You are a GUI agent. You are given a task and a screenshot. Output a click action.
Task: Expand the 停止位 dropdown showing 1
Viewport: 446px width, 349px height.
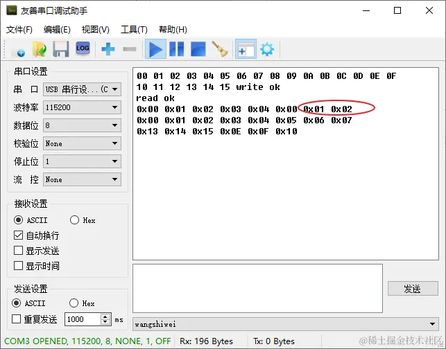tap(83, 161)
